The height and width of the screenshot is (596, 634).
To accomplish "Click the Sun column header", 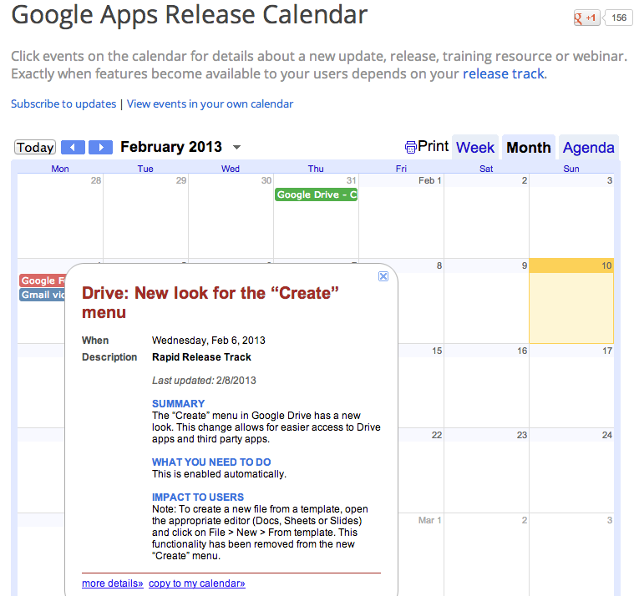I will tap(571, 169).
